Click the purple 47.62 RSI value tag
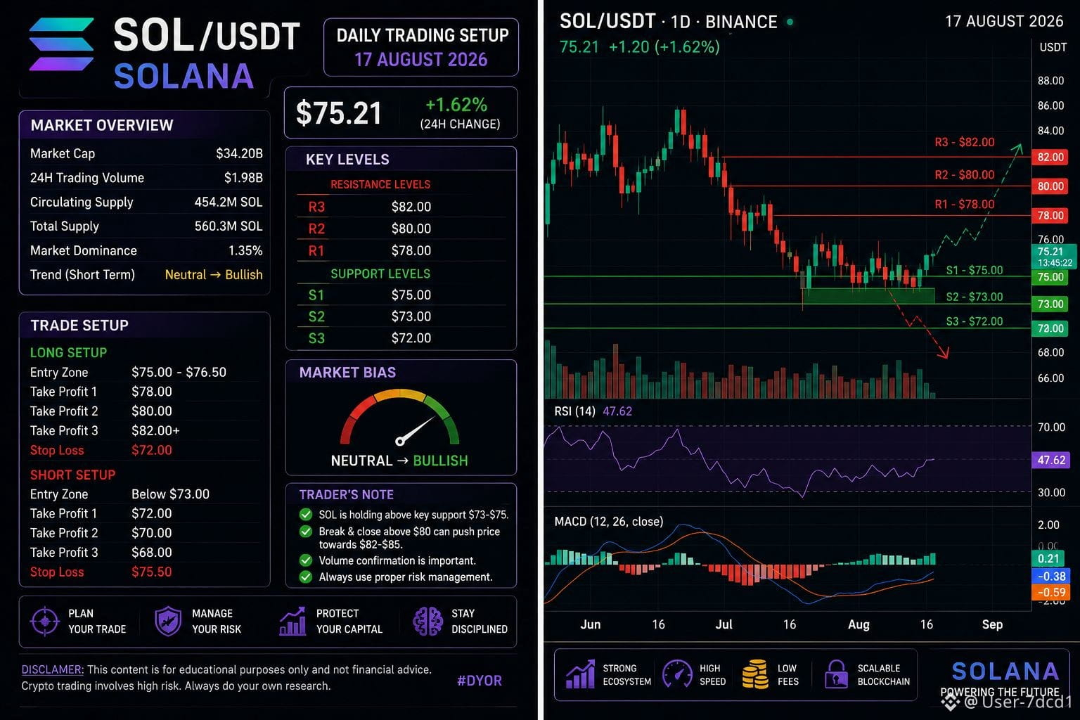Image resolution: width=1080 pixels, height=720 pixels. 1050,460
